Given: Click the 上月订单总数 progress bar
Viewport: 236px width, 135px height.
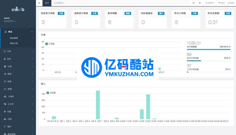Looking at the screenshot, I should coord(209,72).
